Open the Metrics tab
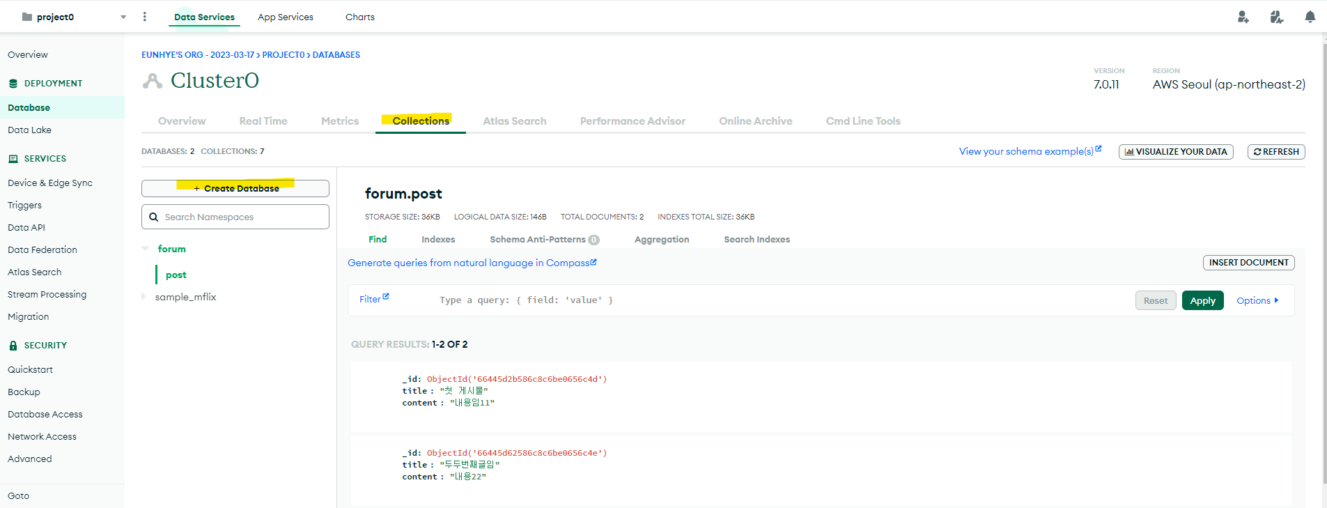The width and height of the screenshot is (1327, 508). (340, 121)
